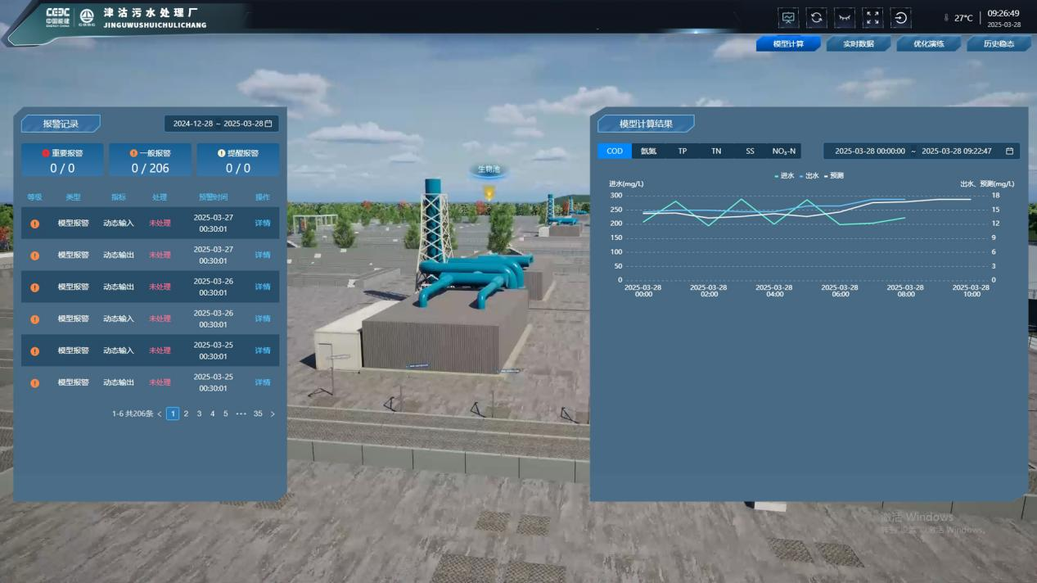This screenshot has width=1037, height=583.
Task: Open the 2024-12-28 ~ 2025-03-28 date range picker
Action: tap(218, 124)
